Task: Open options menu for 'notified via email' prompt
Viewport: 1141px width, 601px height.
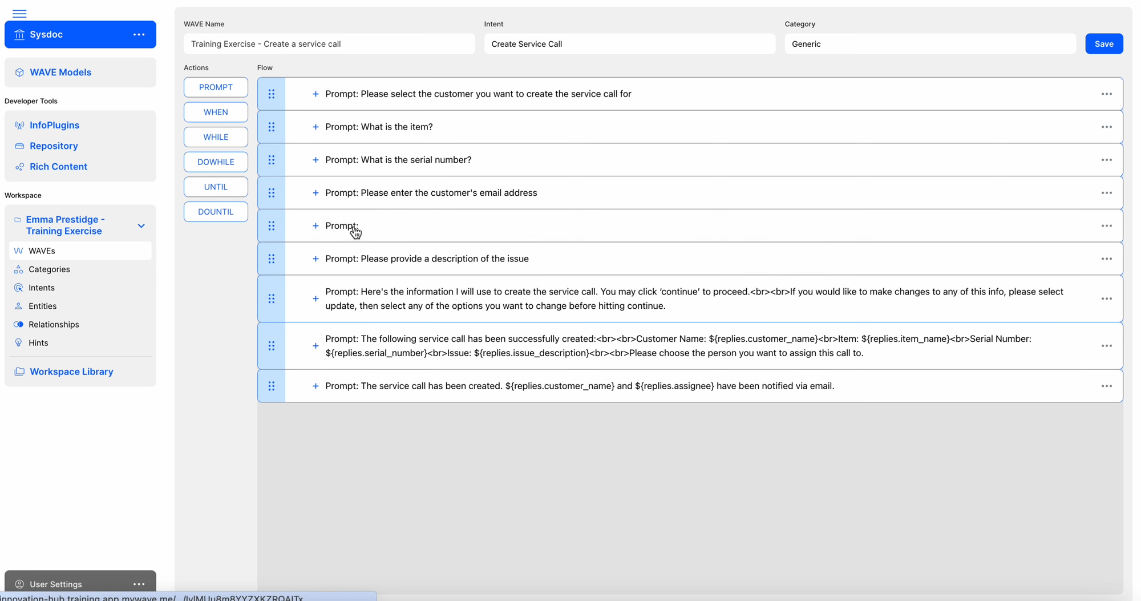Action: 1106,386
